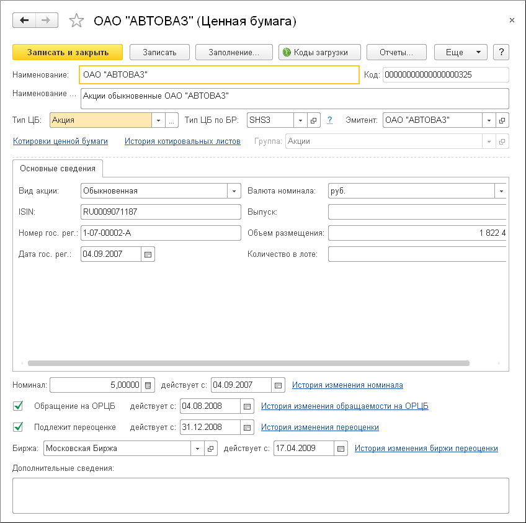Click the Записать button
526x523 pixels.
tap(159, 52)
